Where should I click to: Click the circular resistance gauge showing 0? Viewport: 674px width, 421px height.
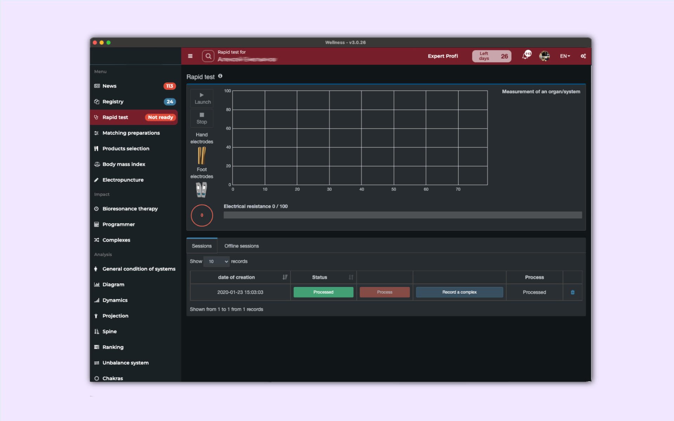click(x=202, y=215)
